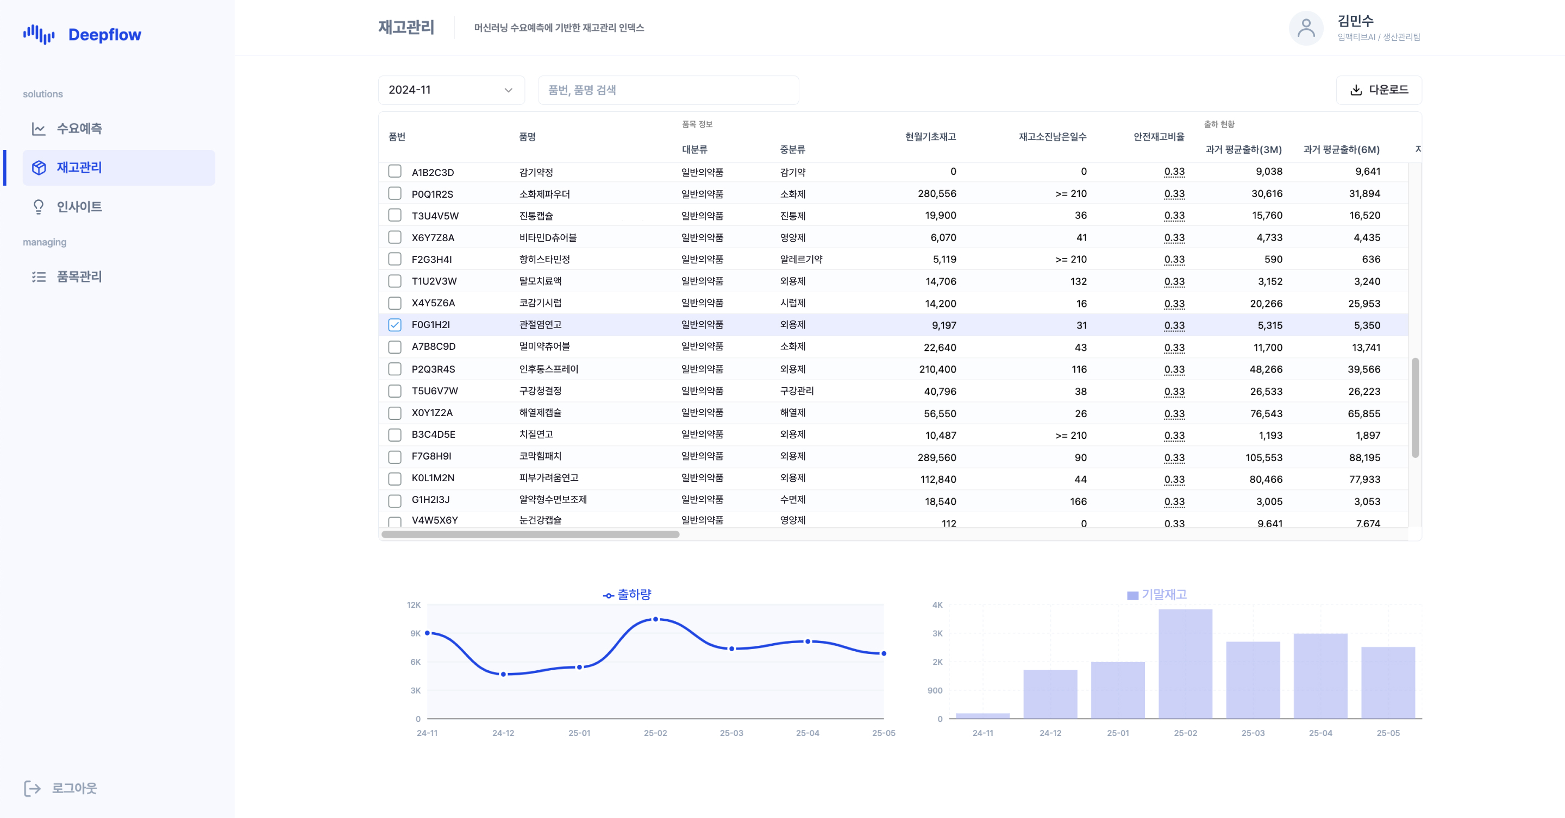Open the 수요예측 menu item
Image resolution: width=1565 pixels, height=818 pixels.
[x=79, y=129]
